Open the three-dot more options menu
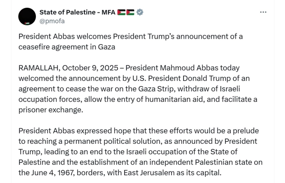Screen dimensions: 285x183 coord(263,12)
